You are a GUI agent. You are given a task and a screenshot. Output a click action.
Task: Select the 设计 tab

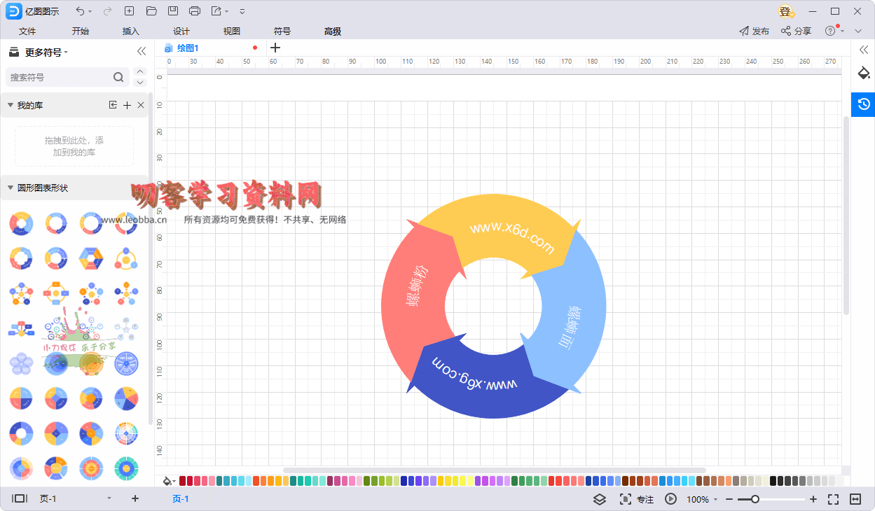tap(181, 31)
